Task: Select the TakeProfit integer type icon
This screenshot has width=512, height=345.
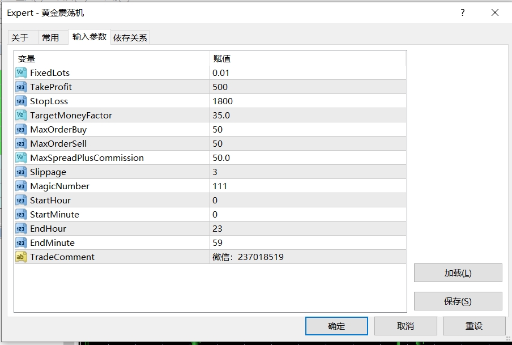Action: coord(21,87)
